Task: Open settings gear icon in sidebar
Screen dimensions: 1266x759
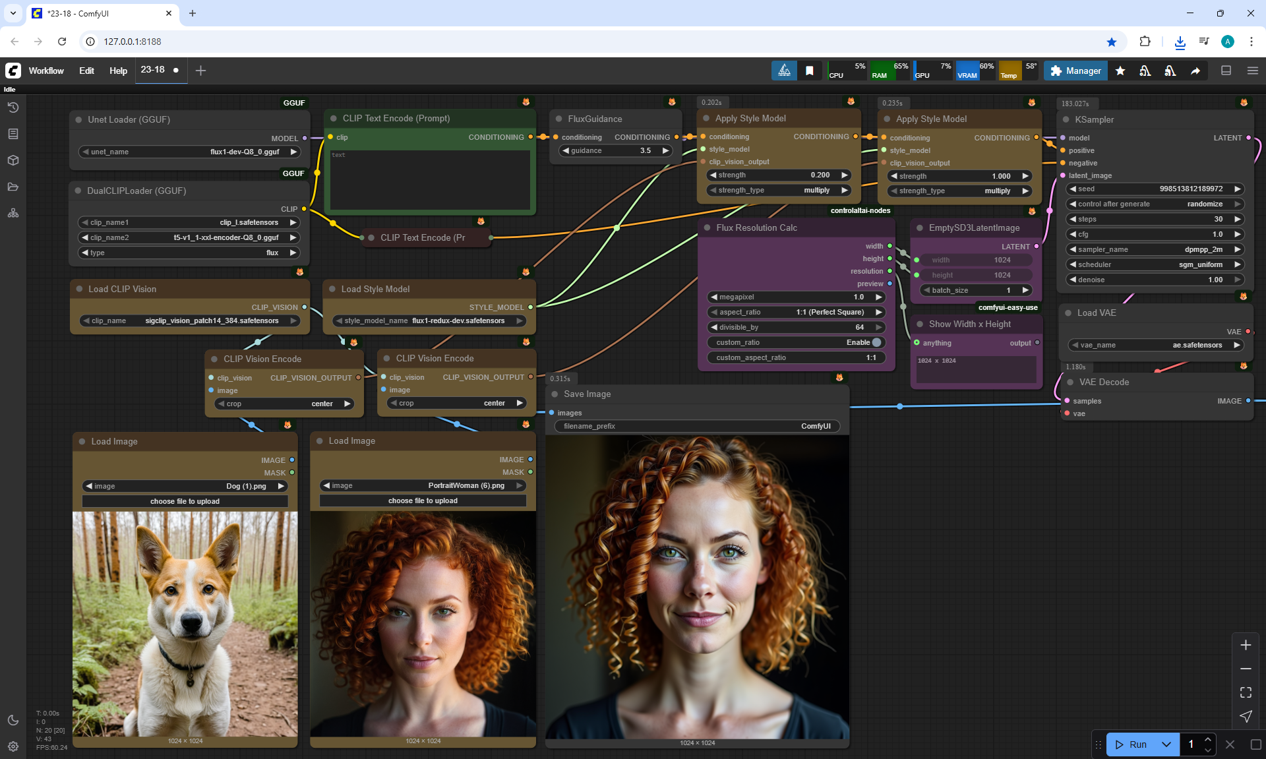Action: coord(13,746)
